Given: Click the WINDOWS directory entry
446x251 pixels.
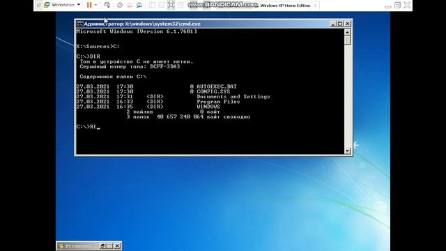Looking at the screenshot, I should pyautogui.click(x=208, y=107).
